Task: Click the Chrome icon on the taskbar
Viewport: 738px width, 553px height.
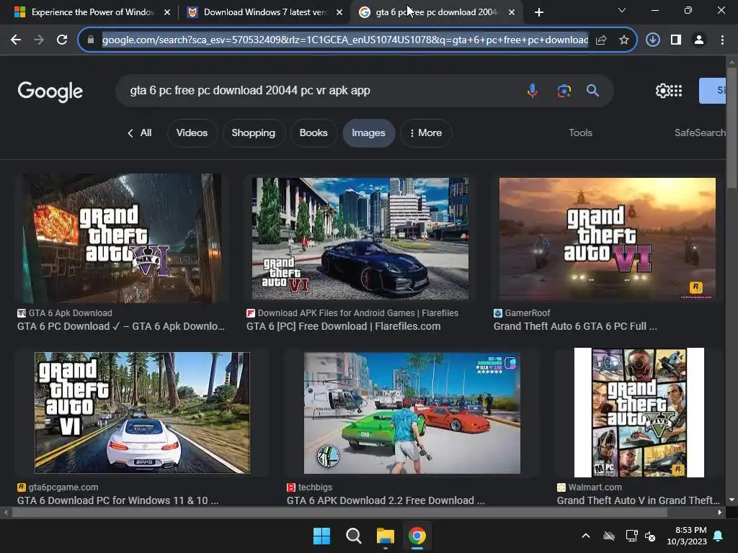Action: click(x=417, y=536)
